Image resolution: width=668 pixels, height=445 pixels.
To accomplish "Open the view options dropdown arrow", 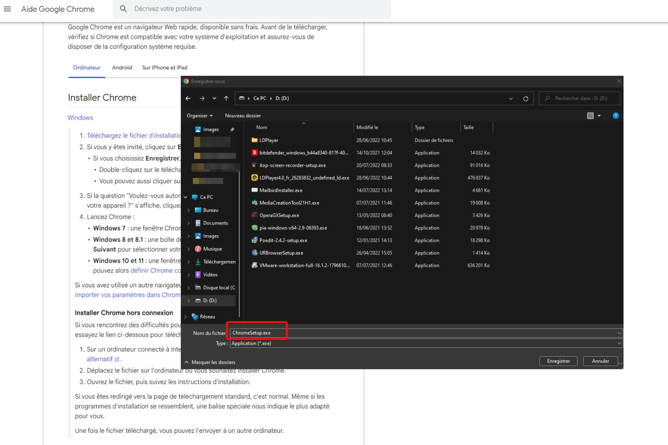I will [x=599, y=116].
